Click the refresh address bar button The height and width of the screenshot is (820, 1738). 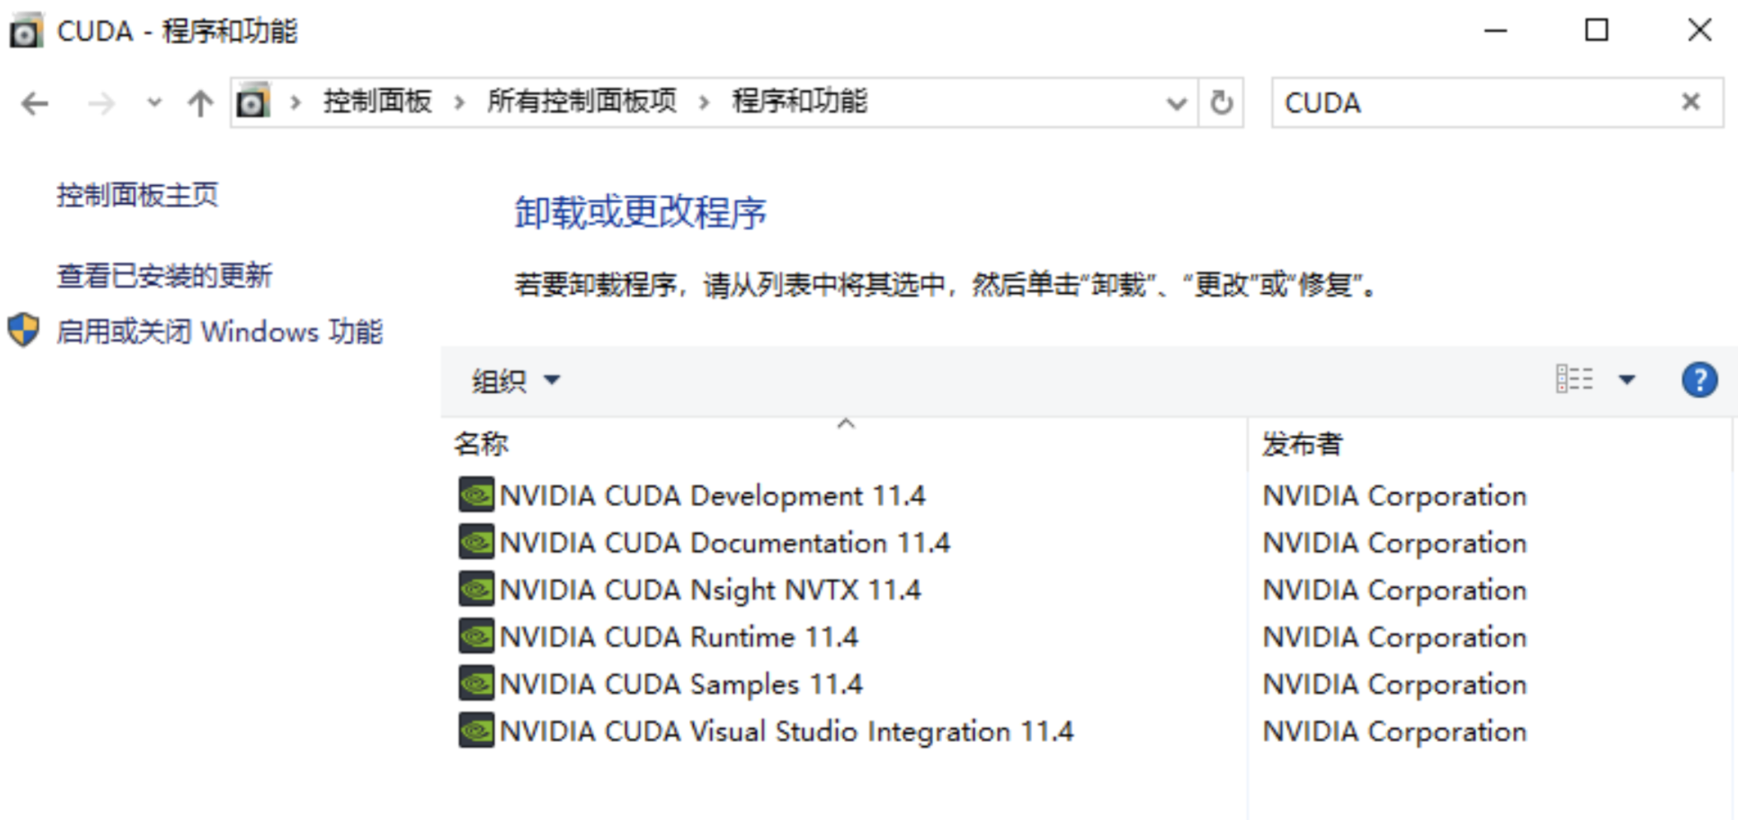1221,103
